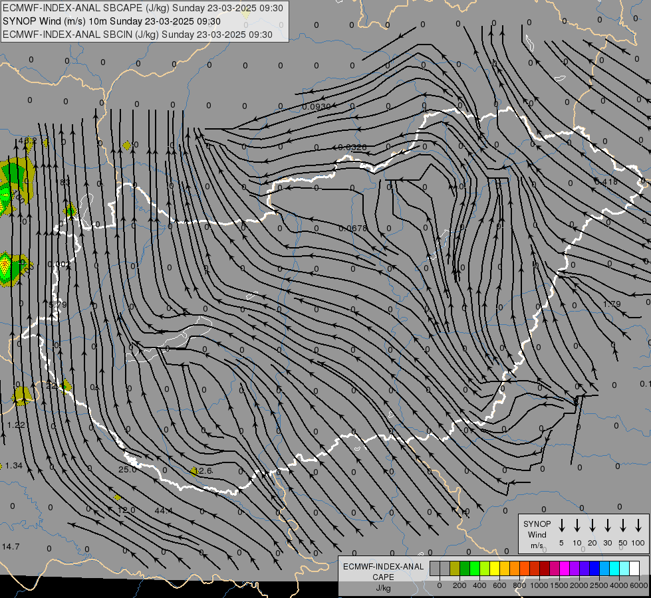Click the 5.79 value on the map
651x598 pixels.
point(58,304)
